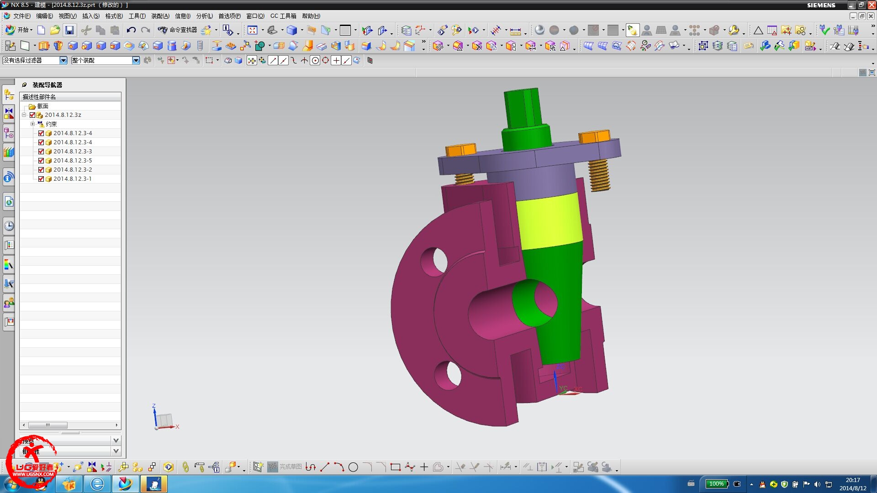Expand the 预览 preview panel
This screenshot has height=493, width=877.
click(116, 441)
